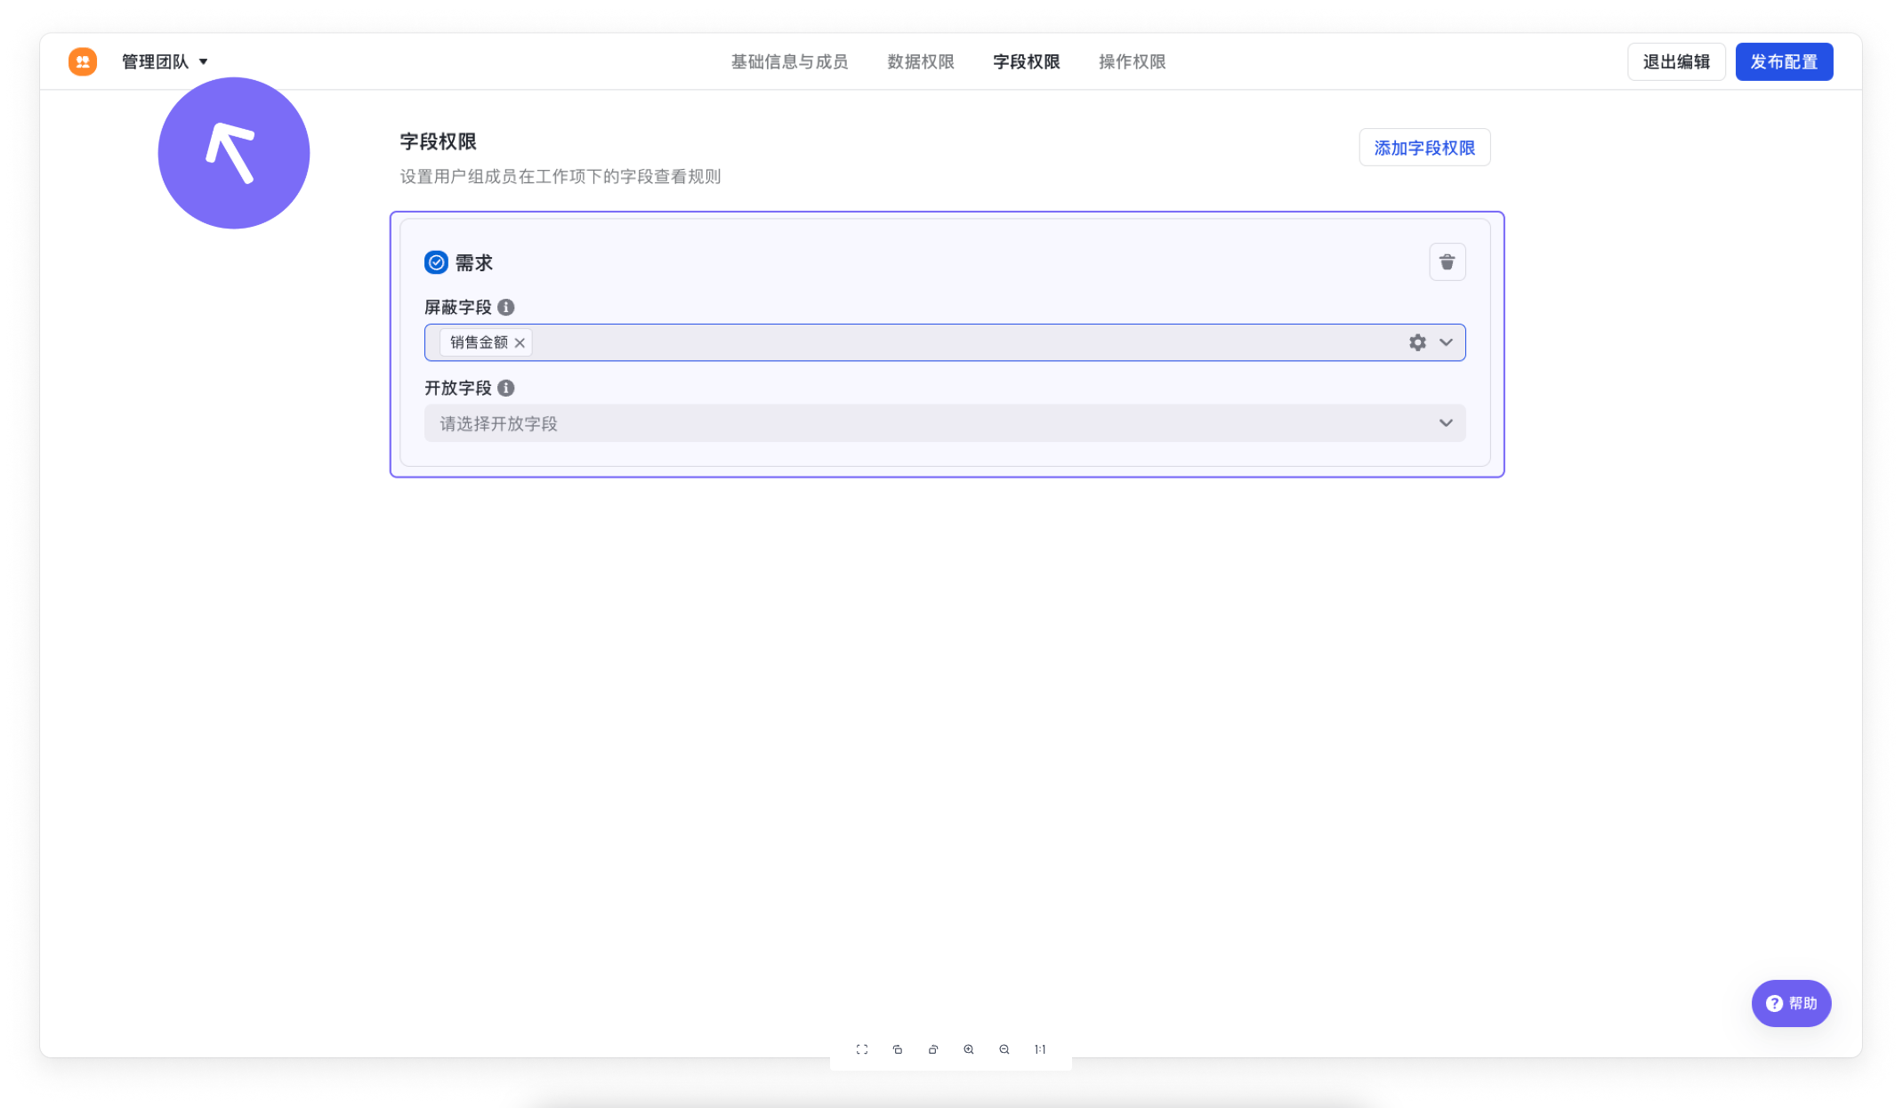Click the 管理团队 team name
This screenshot has width=1903, height=1108.
(x=156, y=61)
